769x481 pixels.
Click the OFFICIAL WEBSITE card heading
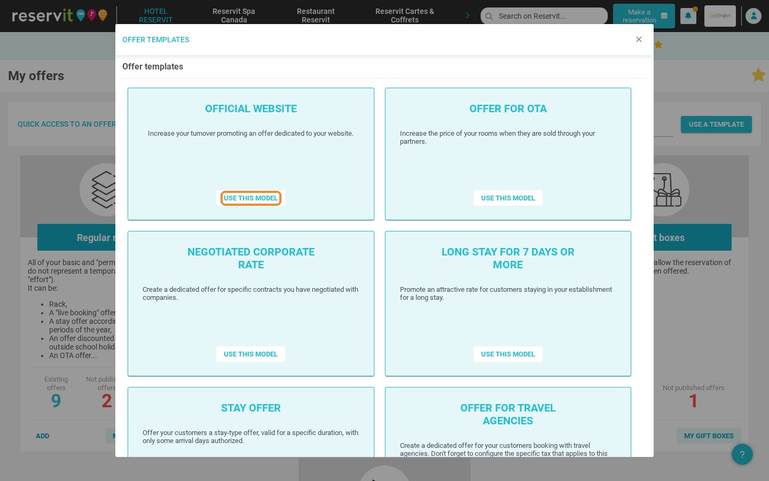251,108
